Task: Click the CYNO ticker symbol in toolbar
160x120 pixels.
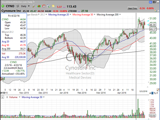Action: tap(10, 6)
